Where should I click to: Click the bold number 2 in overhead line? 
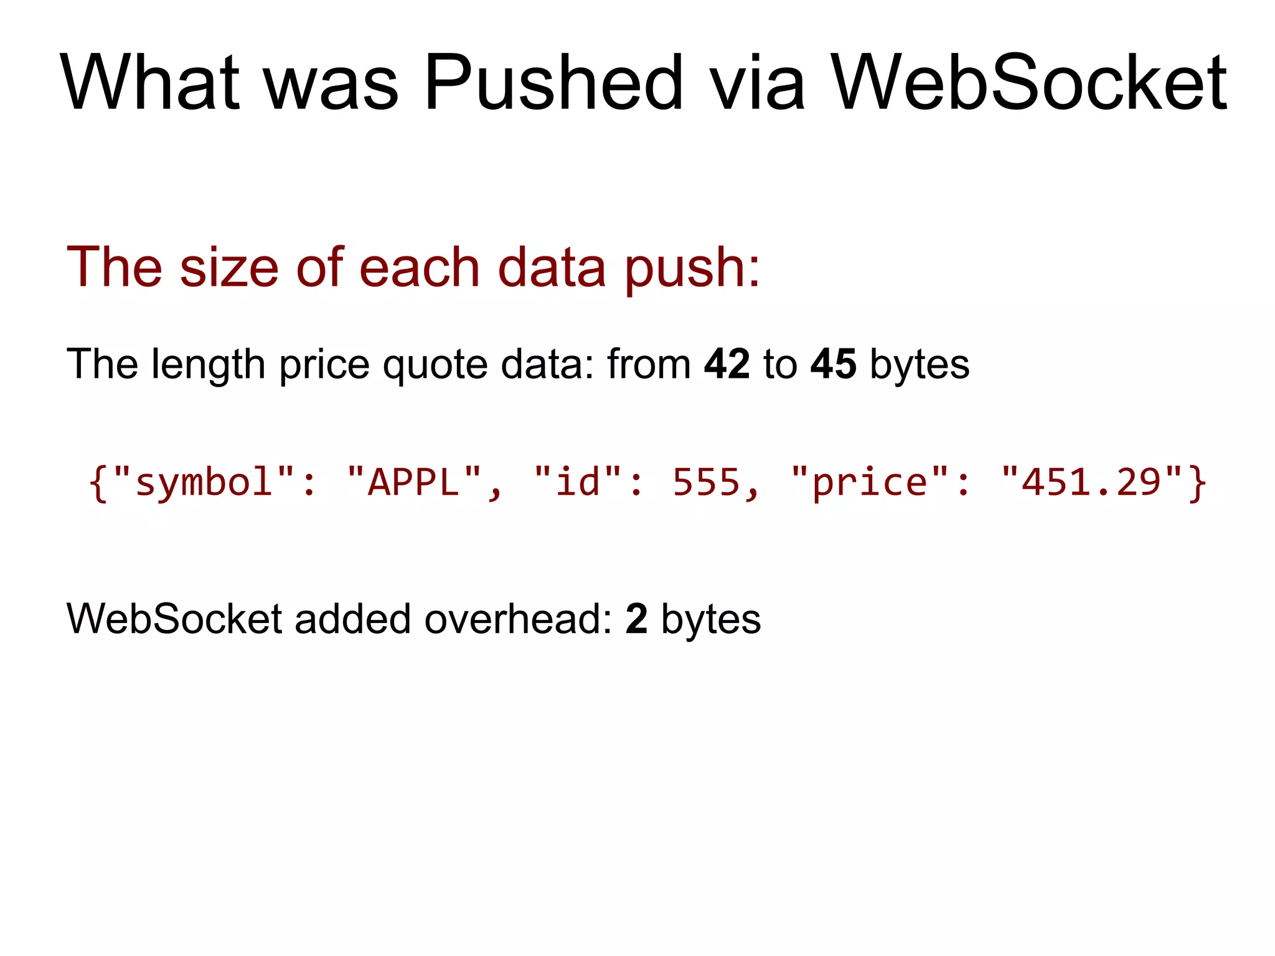coord(636,619)
